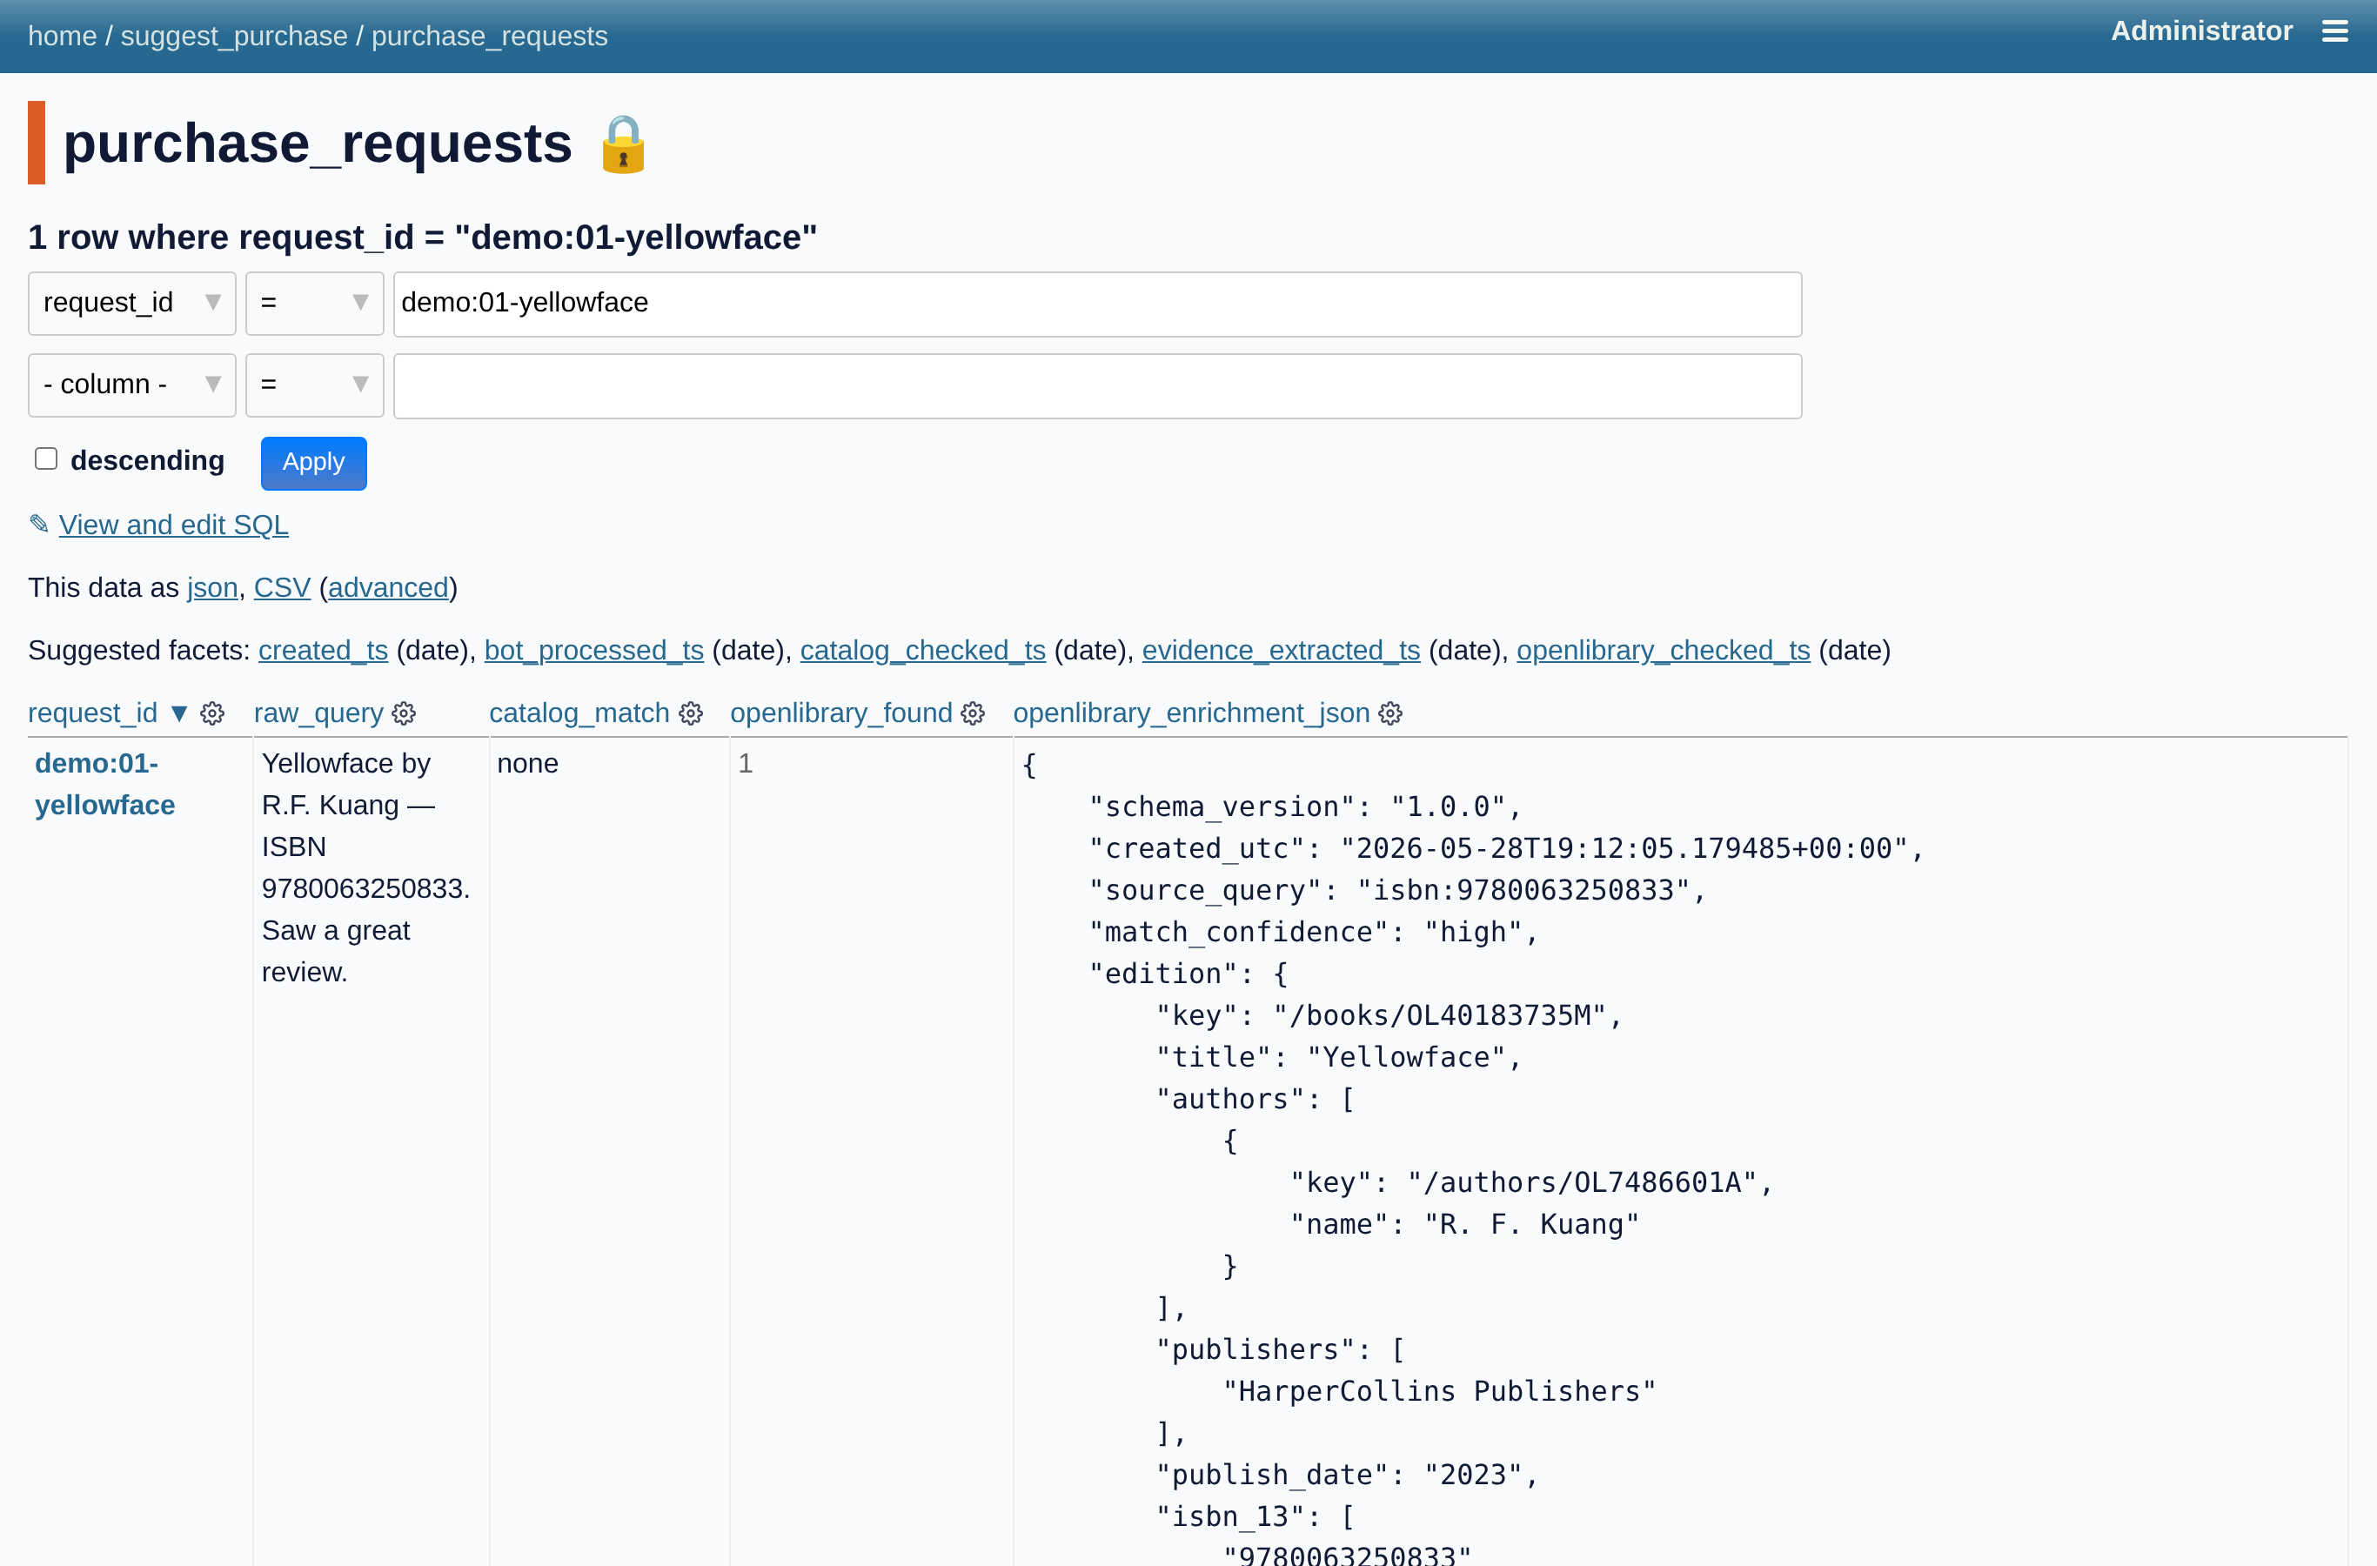The image size is (2377, 1566).
Task: Go to purchase_requests breadcrumb
Action: 489,36
